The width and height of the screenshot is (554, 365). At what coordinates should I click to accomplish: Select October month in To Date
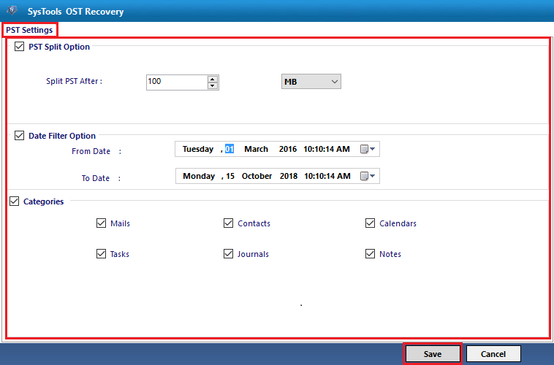point(257,176)
